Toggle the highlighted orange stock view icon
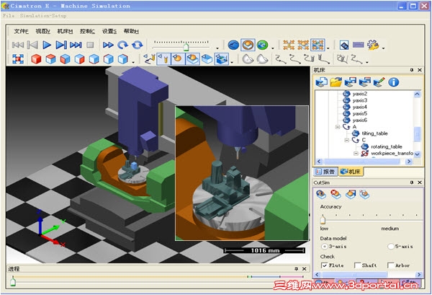The width and height of the screenshot is (432, 295). [248, 45]
